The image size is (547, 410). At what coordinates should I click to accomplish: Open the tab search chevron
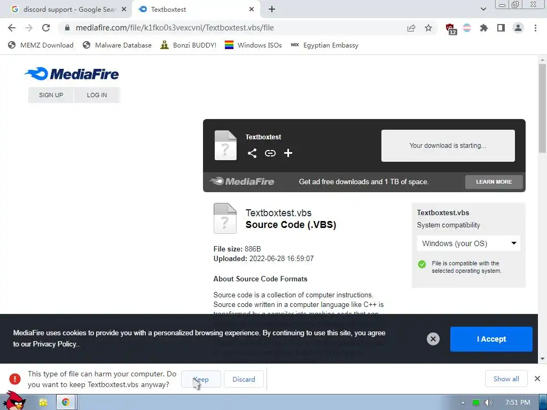[483, 10]
